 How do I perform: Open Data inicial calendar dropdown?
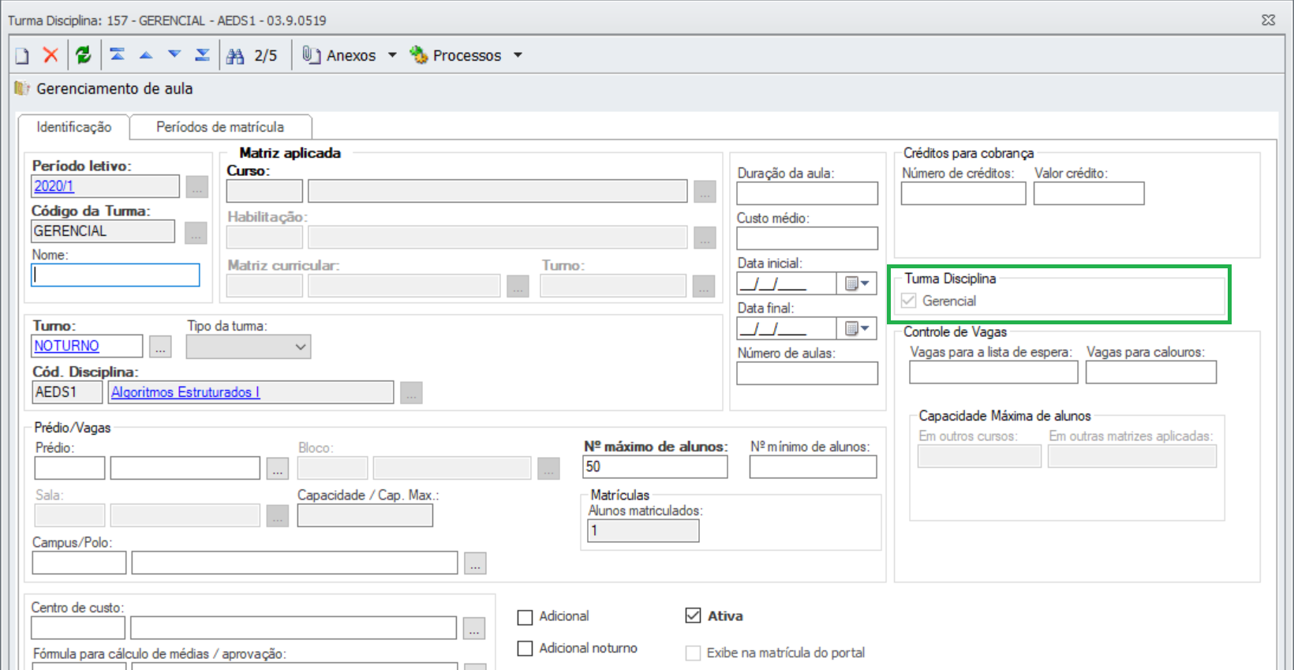pos(857,283)
